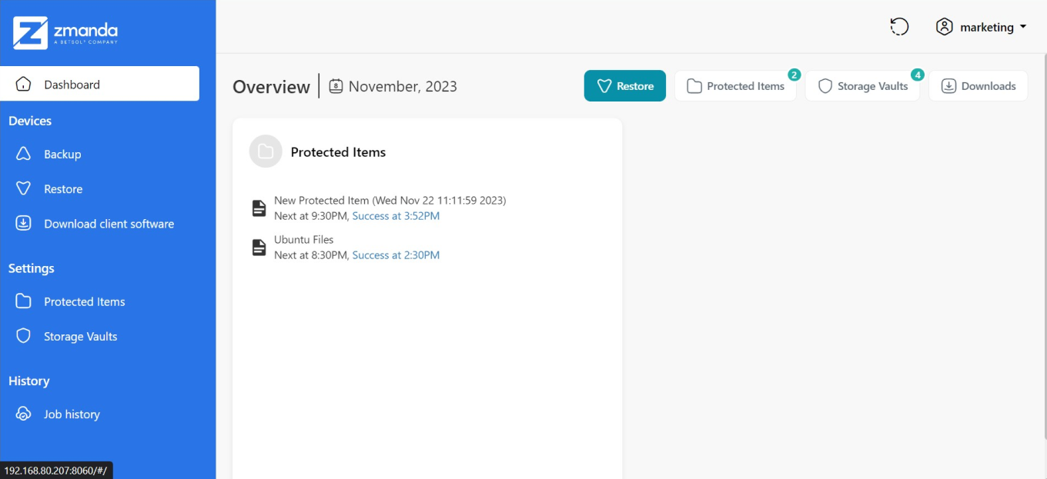
Task: Follow the Success at 2:30PM link
Action: 396,255
